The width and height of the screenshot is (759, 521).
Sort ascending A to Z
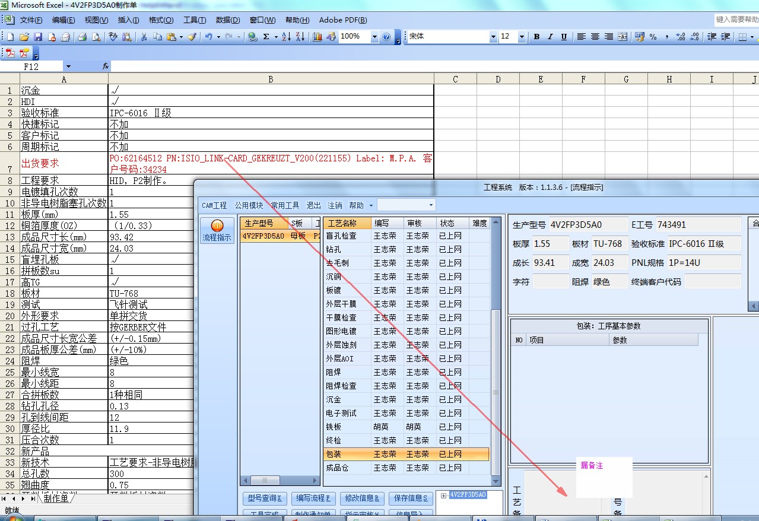(286, 37)
